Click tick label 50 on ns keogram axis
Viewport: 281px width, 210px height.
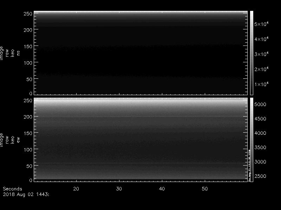click(30, 79)
